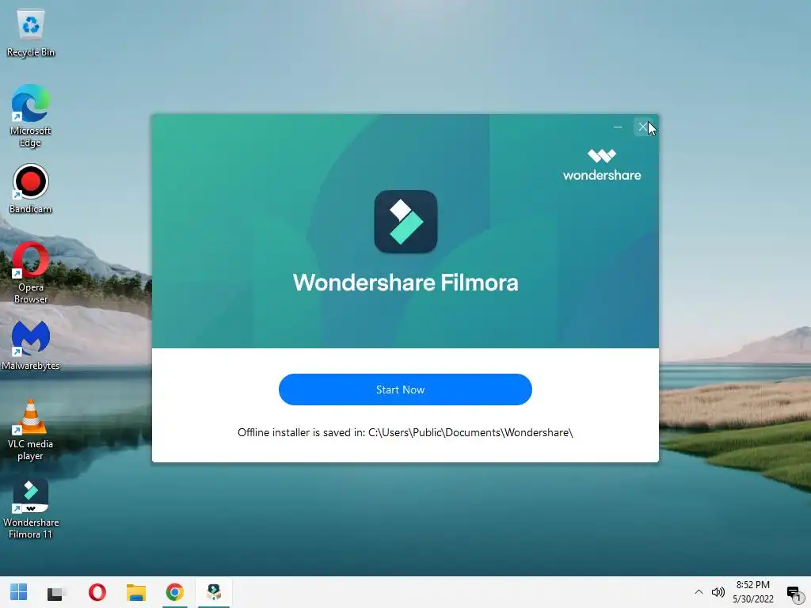Open the volume control in system tray

718,592
